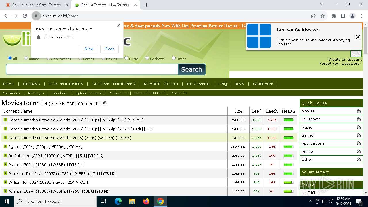
Task: Open SEARCH CLOUD in the navigation bar
Action: click(161, 84)
